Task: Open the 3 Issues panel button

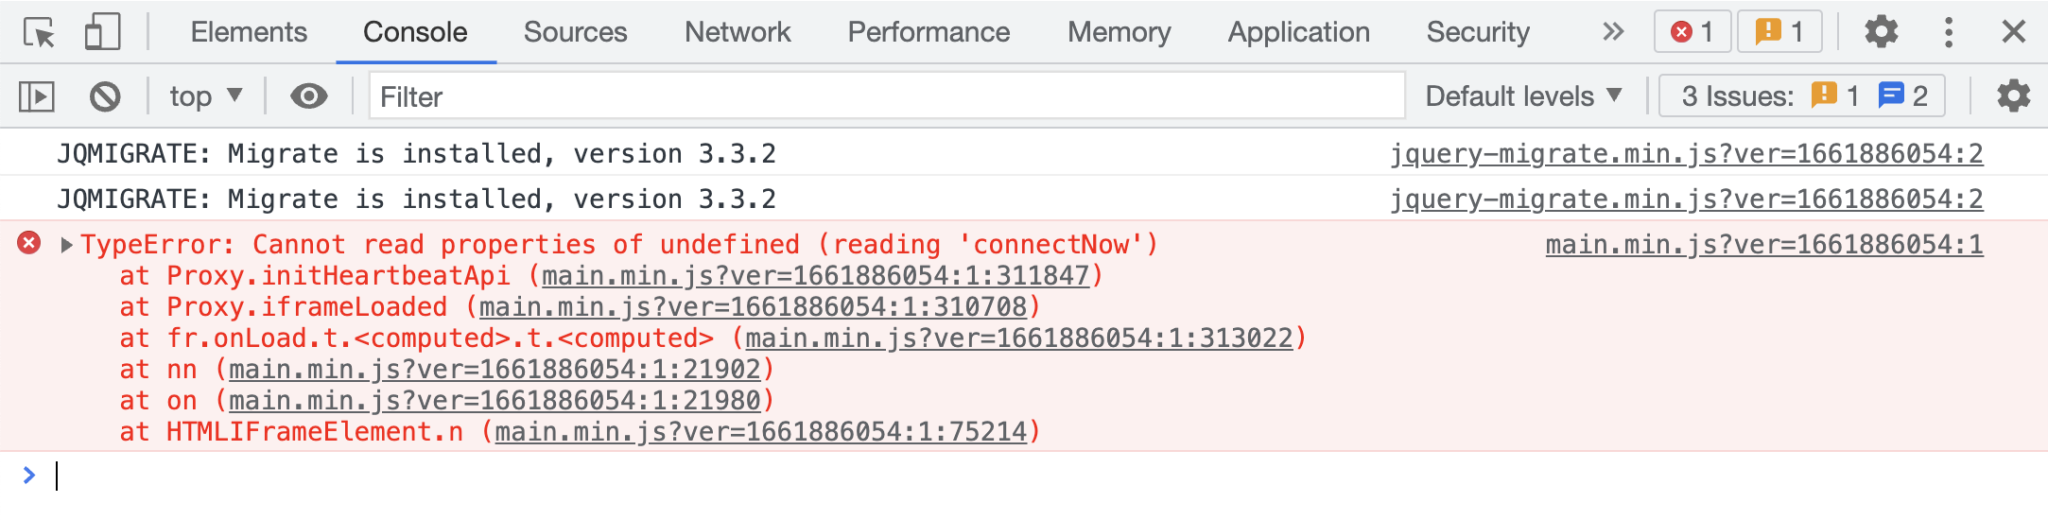Action: (x=1802, y=96)
